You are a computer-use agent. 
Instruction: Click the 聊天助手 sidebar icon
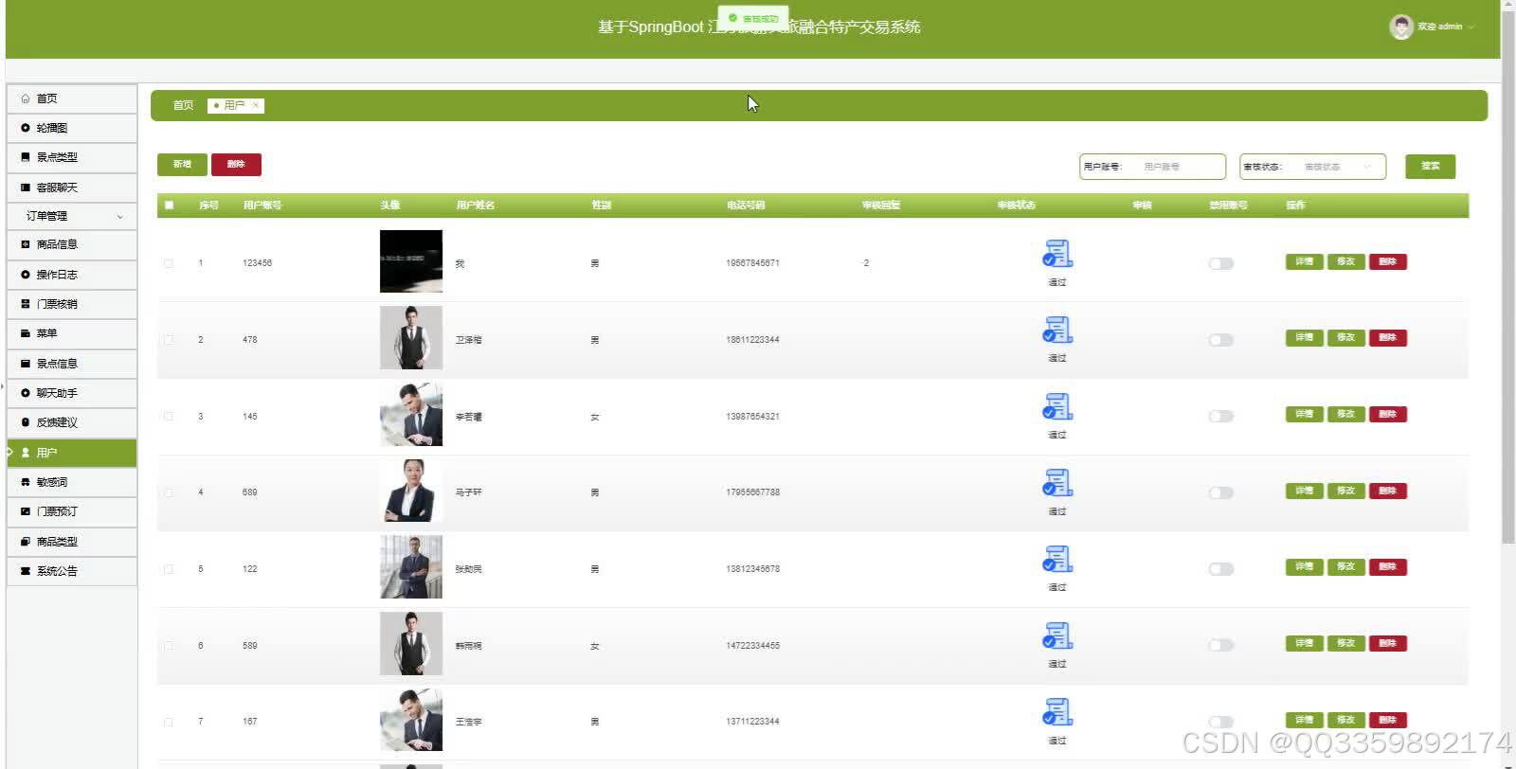point(26,393)
